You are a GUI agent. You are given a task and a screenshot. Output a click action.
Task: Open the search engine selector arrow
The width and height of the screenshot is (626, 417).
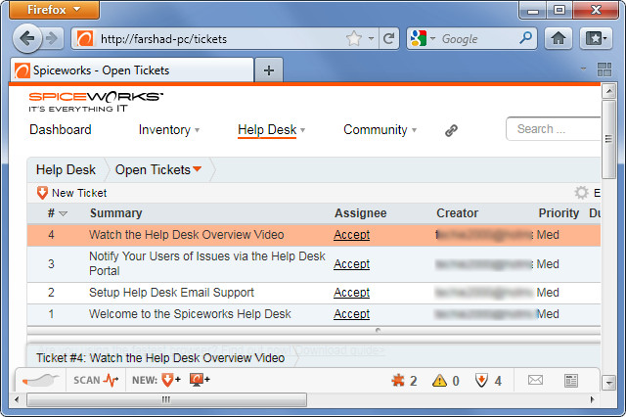pyautogui.click(x=432, y=39)
